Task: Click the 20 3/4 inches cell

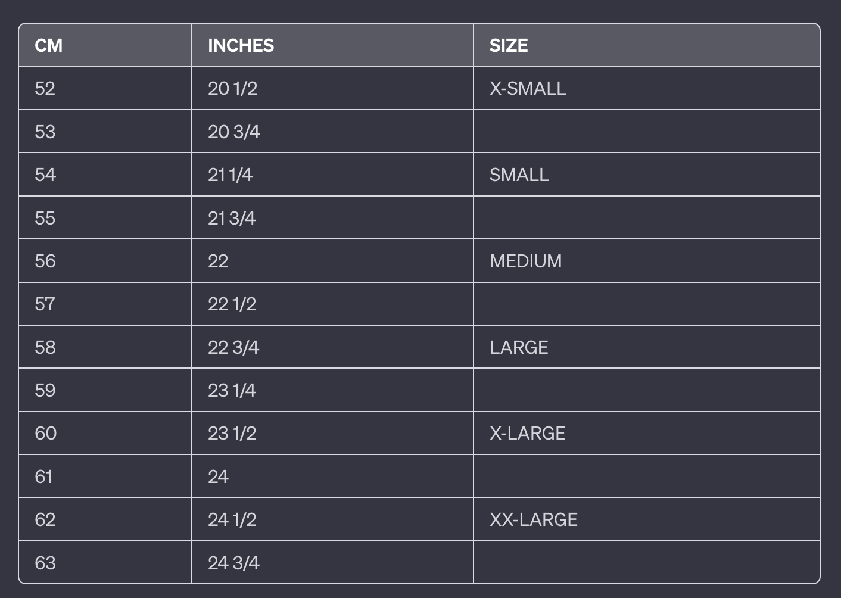Action: pyautogui.click(x=233, y=132)
